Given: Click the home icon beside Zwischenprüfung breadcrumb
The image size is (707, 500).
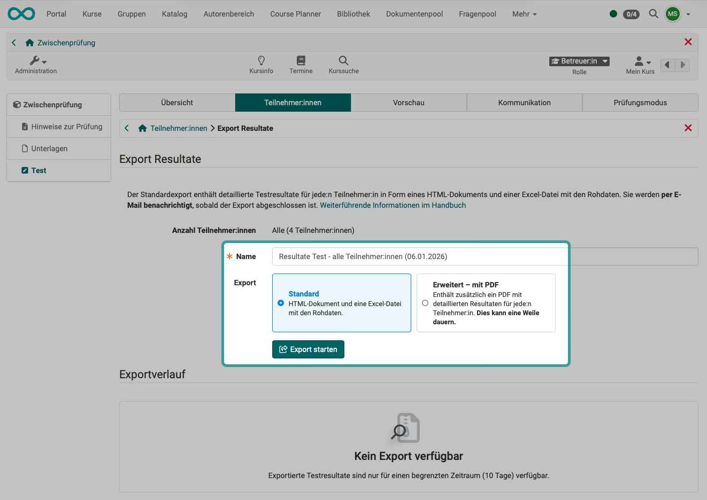Looking at the screenshot, I should coord(30,42).
